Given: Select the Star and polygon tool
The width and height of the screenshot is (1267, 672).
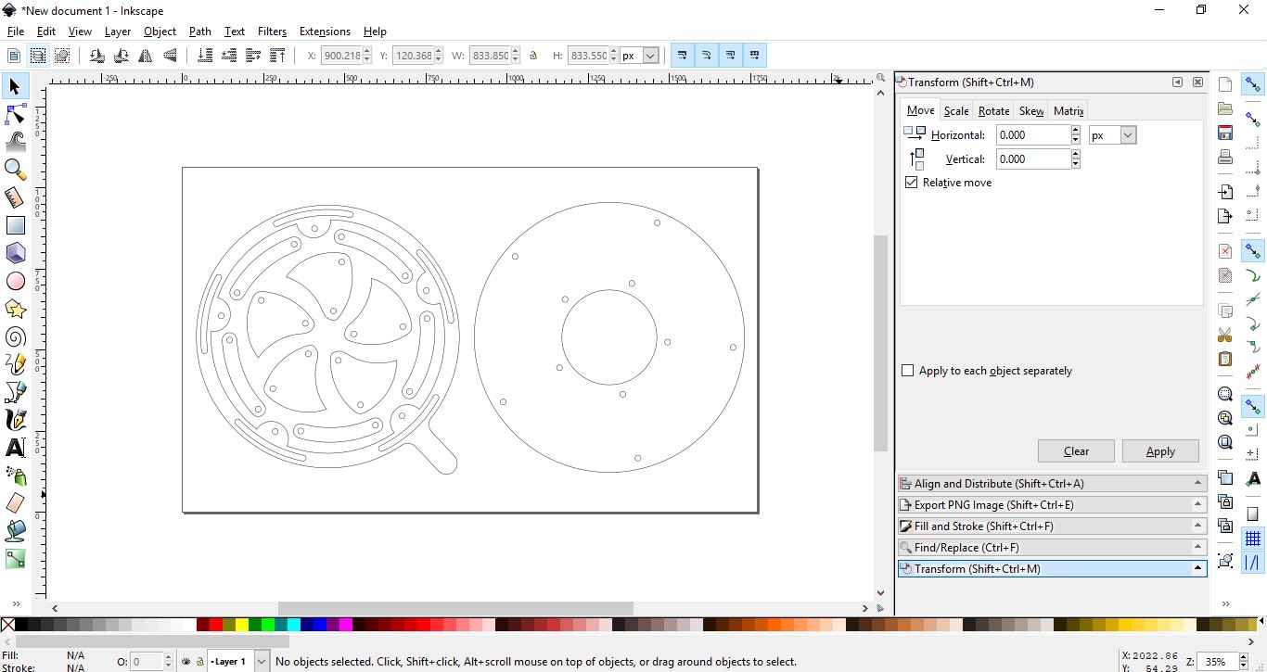Looking at the screenshot, I should coord(15,309).
